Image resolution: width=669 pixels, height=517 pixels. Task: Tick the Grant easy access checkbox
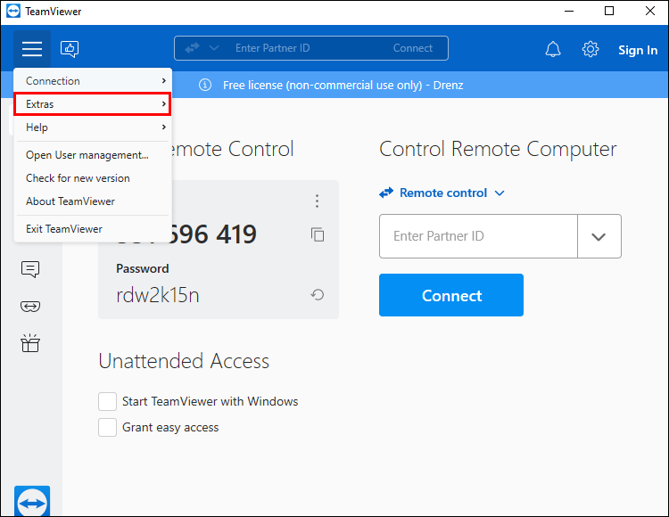coord(108,427)
